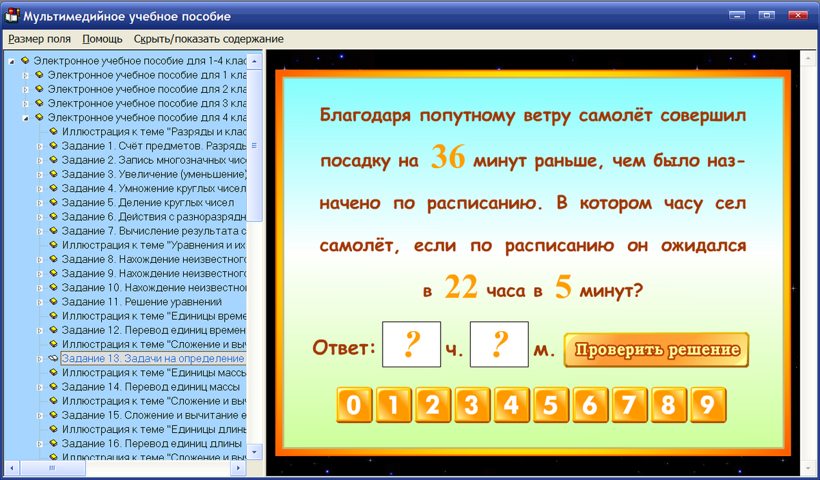Click tree horizontal scrollbar right arrow

(x=239, y=468)
